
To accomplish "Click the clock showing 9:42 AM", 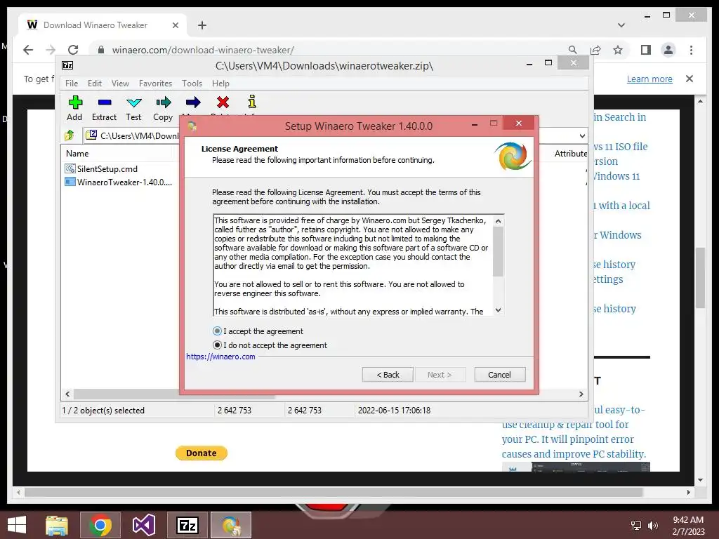I will [688, 520].
